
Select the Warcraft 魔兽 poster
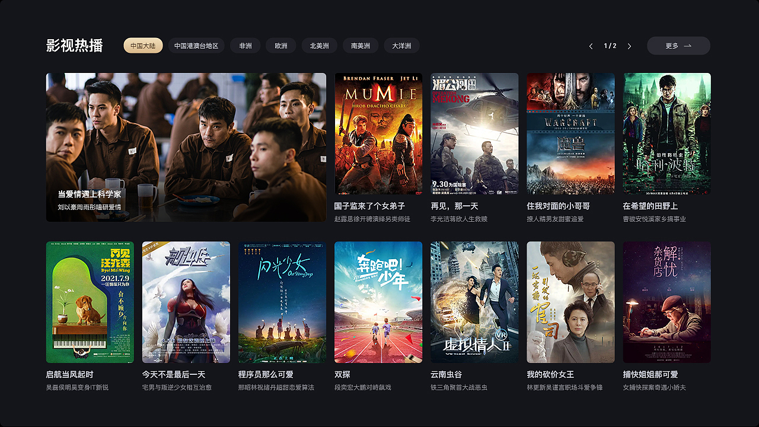[570, 133]
